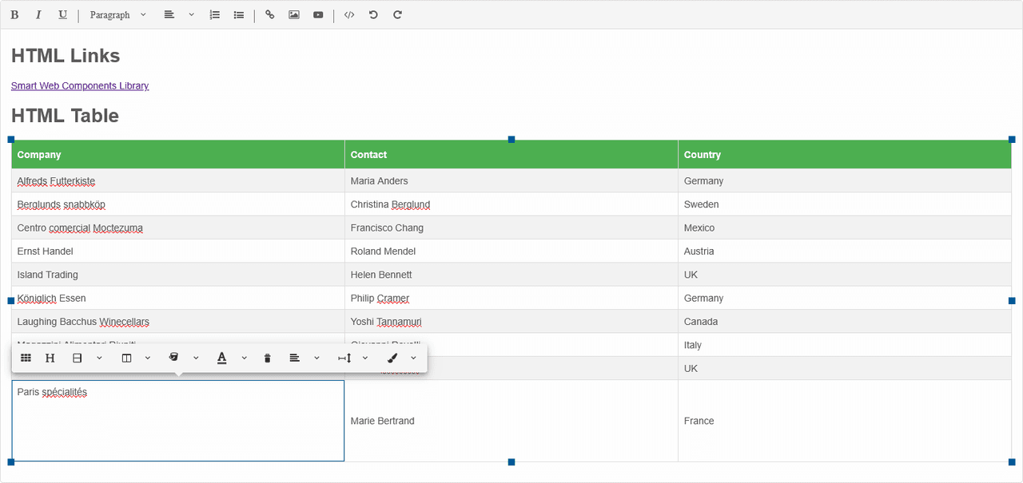Open the insert hyperlink tool
This screenshot has width=1023, height=483.
[x=270, y=15]
